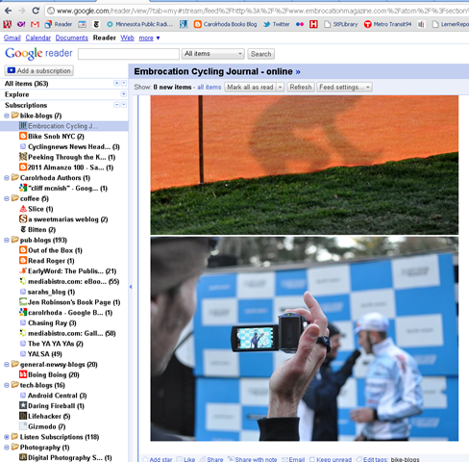Viewport: 469px width, 462px height.
Task: Open the Twitter bookmark
Action: coord(276,24)
